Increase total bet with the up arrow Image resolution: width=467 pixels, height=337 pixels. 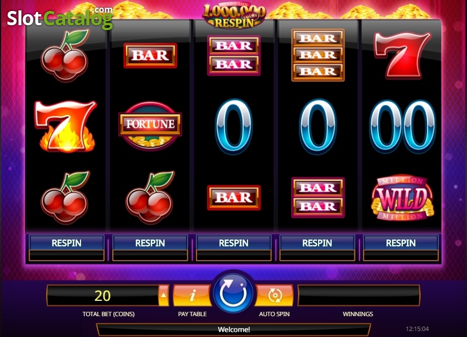tap(164, 295)
